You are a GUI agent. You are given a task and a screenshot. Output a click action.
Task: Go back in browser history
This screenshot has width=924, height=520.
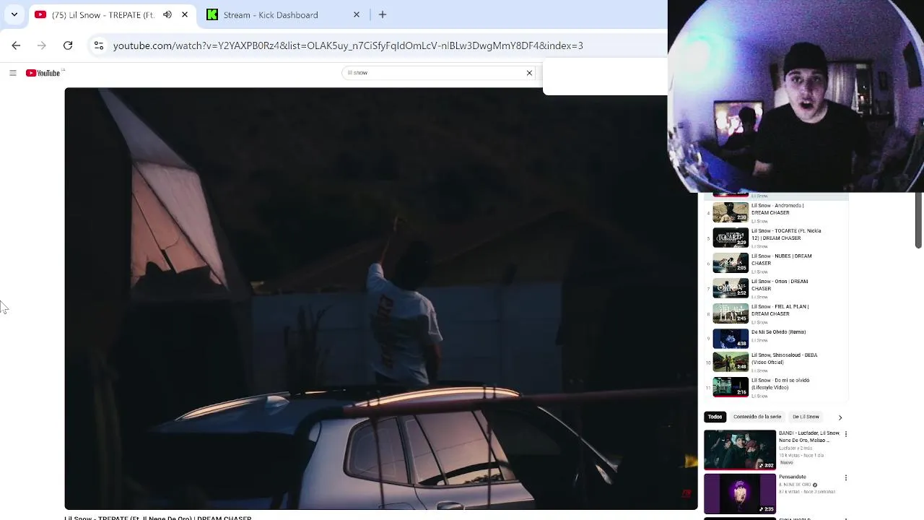[16, 45]
